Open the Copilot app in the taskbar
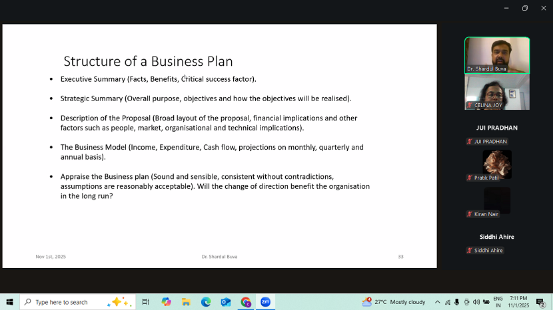This screenshot has width=553, height=310. [167, 302]
